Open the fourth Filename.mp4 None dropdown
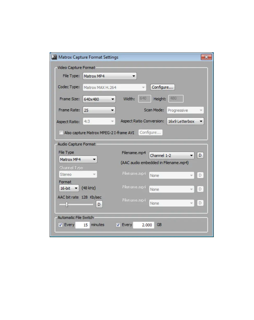 point(172,203)
